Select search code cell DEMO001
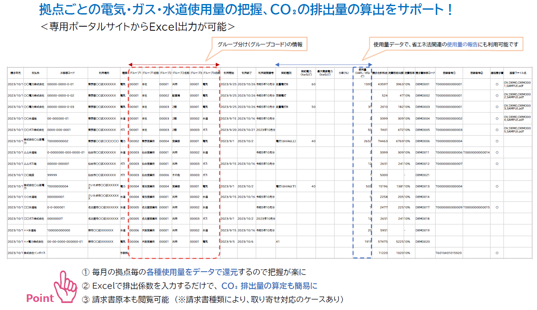Viewport: 537px width, 310px height. [x=422, y=84]
